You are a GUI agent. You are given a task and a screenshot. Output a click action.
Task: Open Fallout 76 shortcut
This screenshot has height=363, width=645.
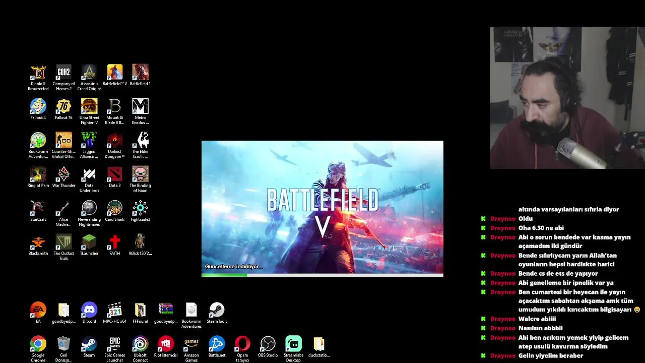point(63,109)
